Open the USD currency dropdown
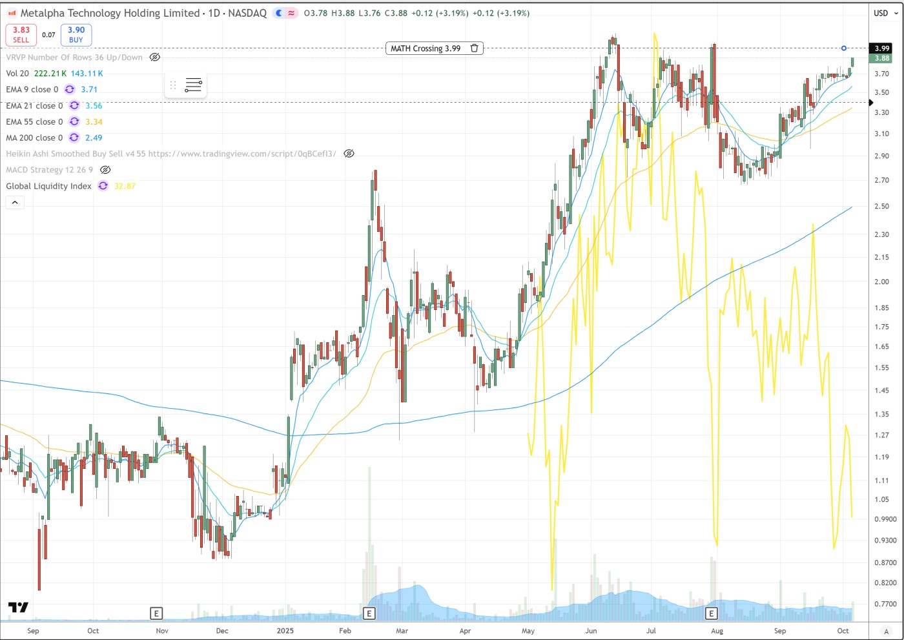Viewport: 904px width, 640px height. pyautogui.click(x=881, y=13)
